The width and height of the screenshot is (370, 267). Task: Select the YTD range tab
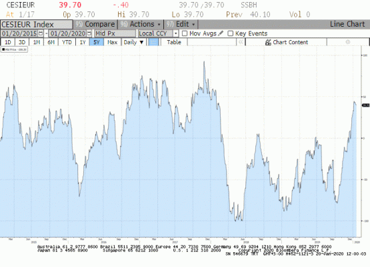point(67,42)
